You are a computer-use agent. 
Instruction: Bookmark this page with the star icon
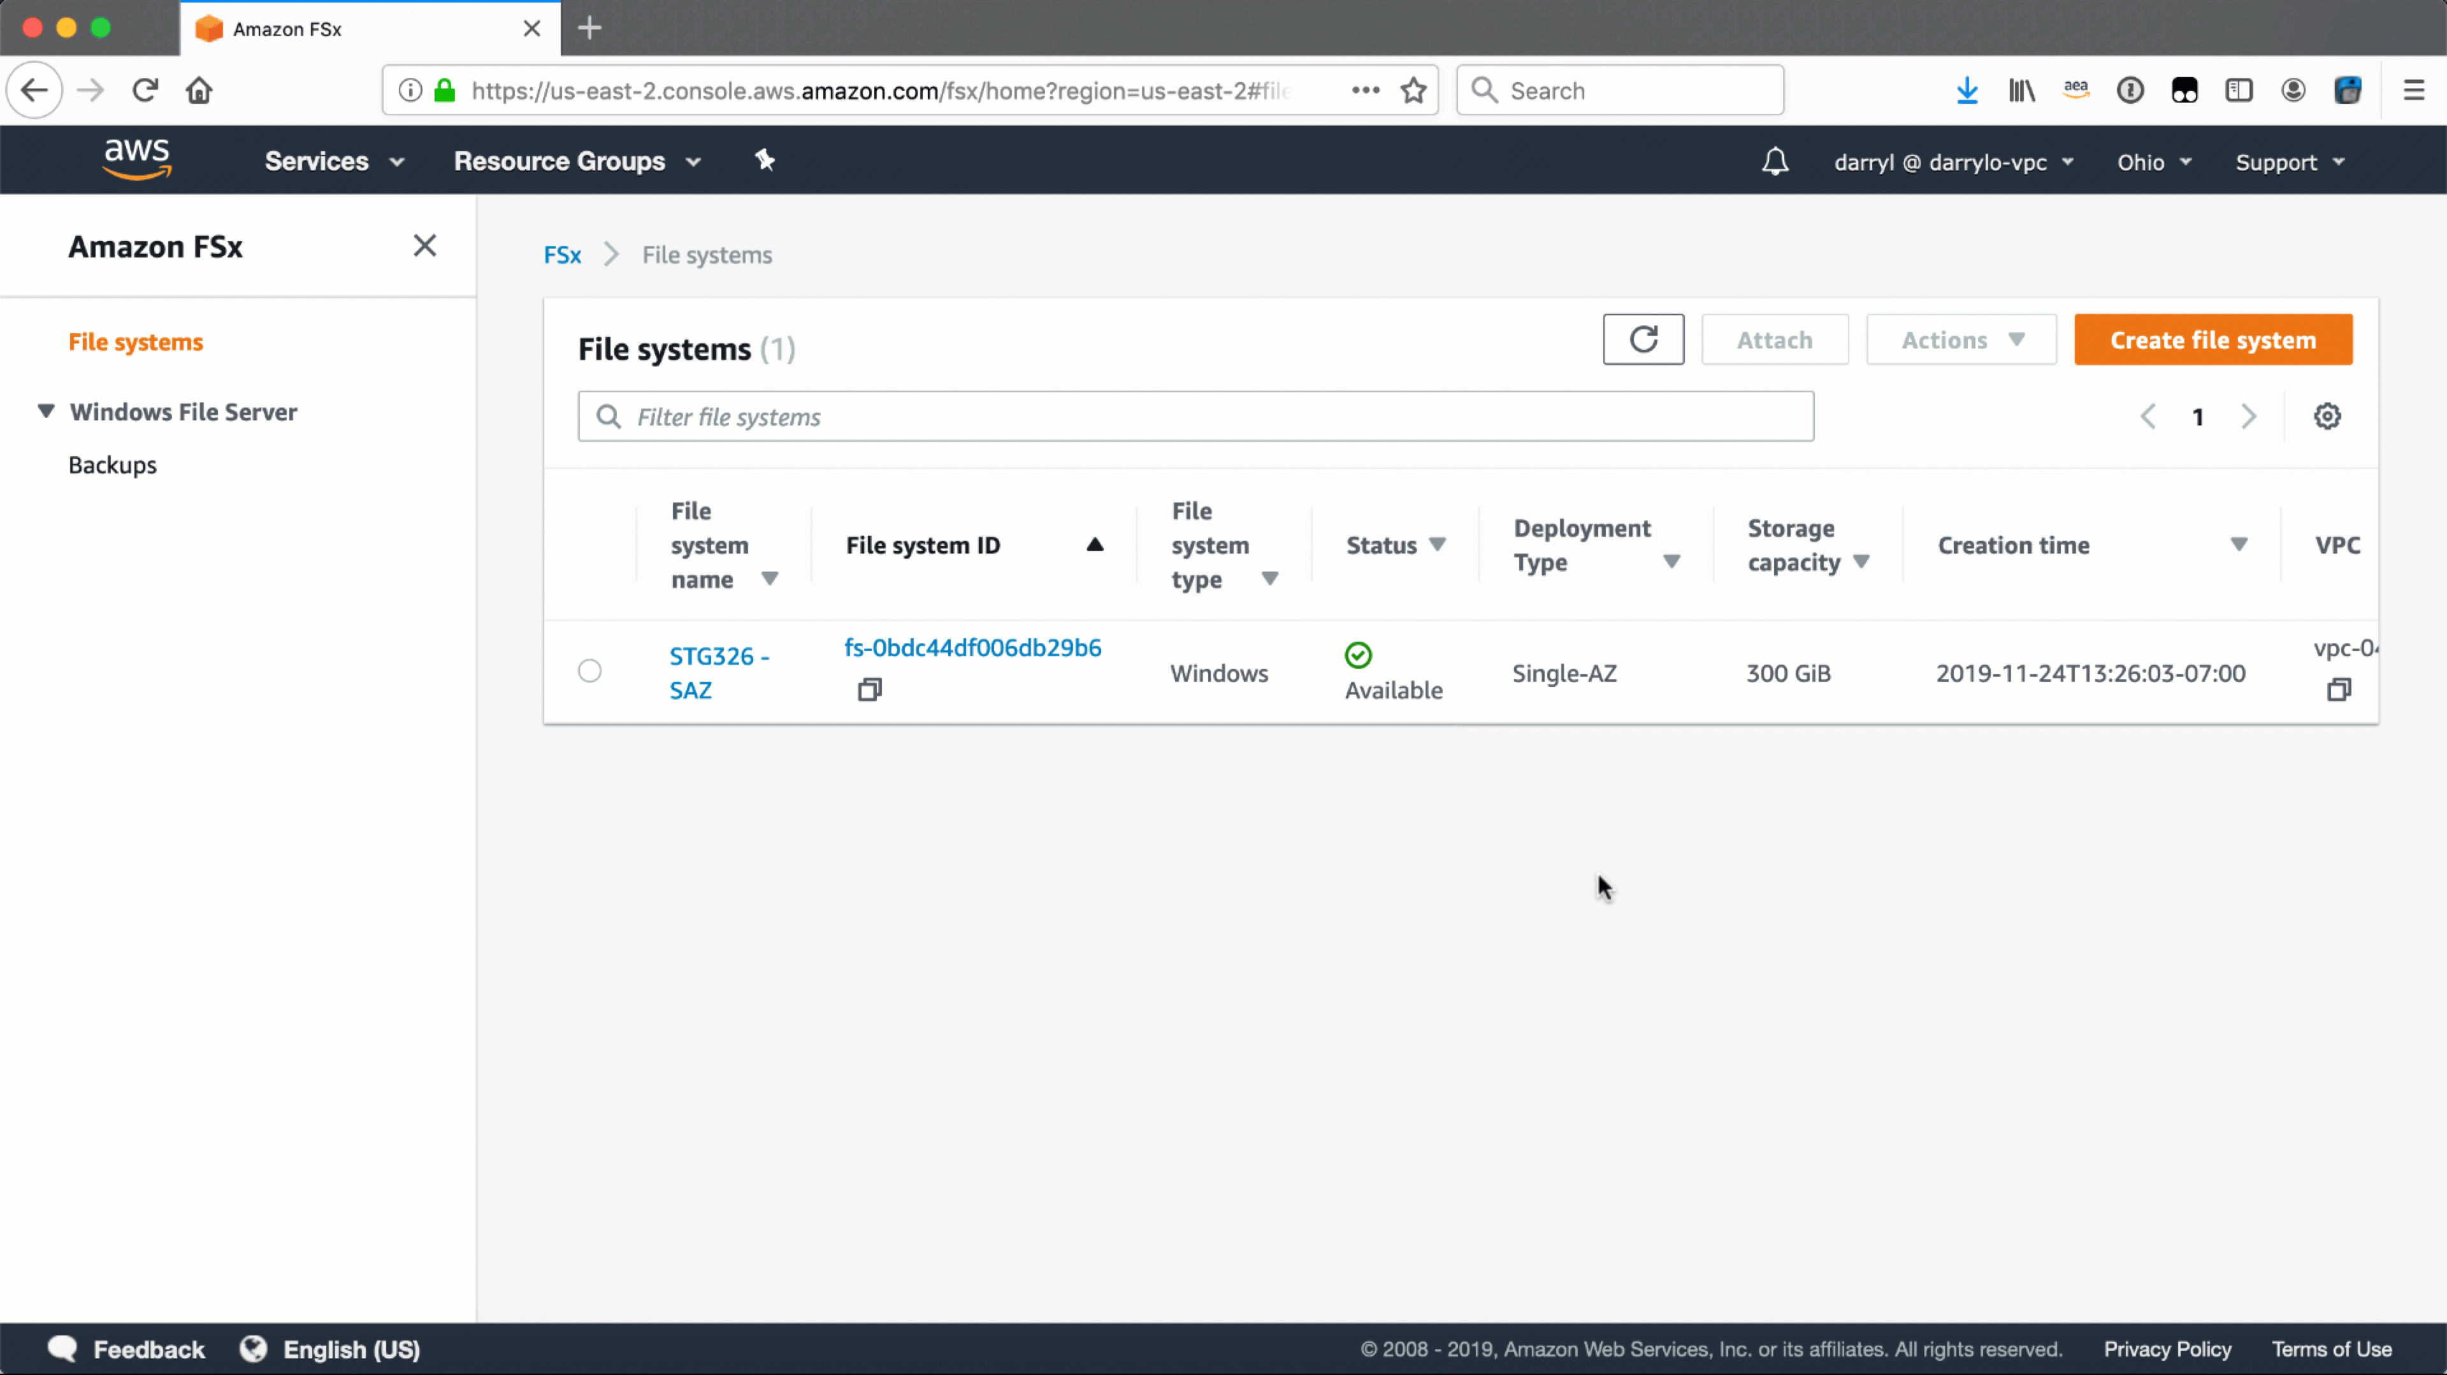coord(1413,90)
